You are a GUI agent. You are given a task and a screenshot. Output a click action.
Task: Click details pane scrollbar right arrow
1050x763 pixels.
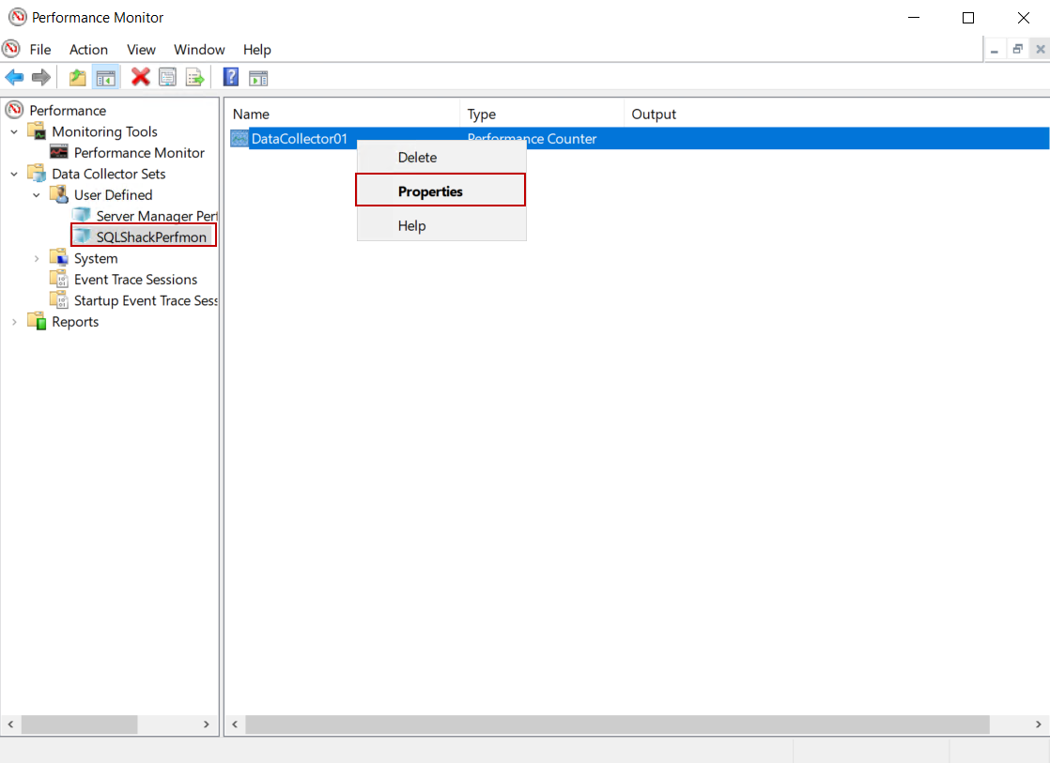tap(1038, 725)
